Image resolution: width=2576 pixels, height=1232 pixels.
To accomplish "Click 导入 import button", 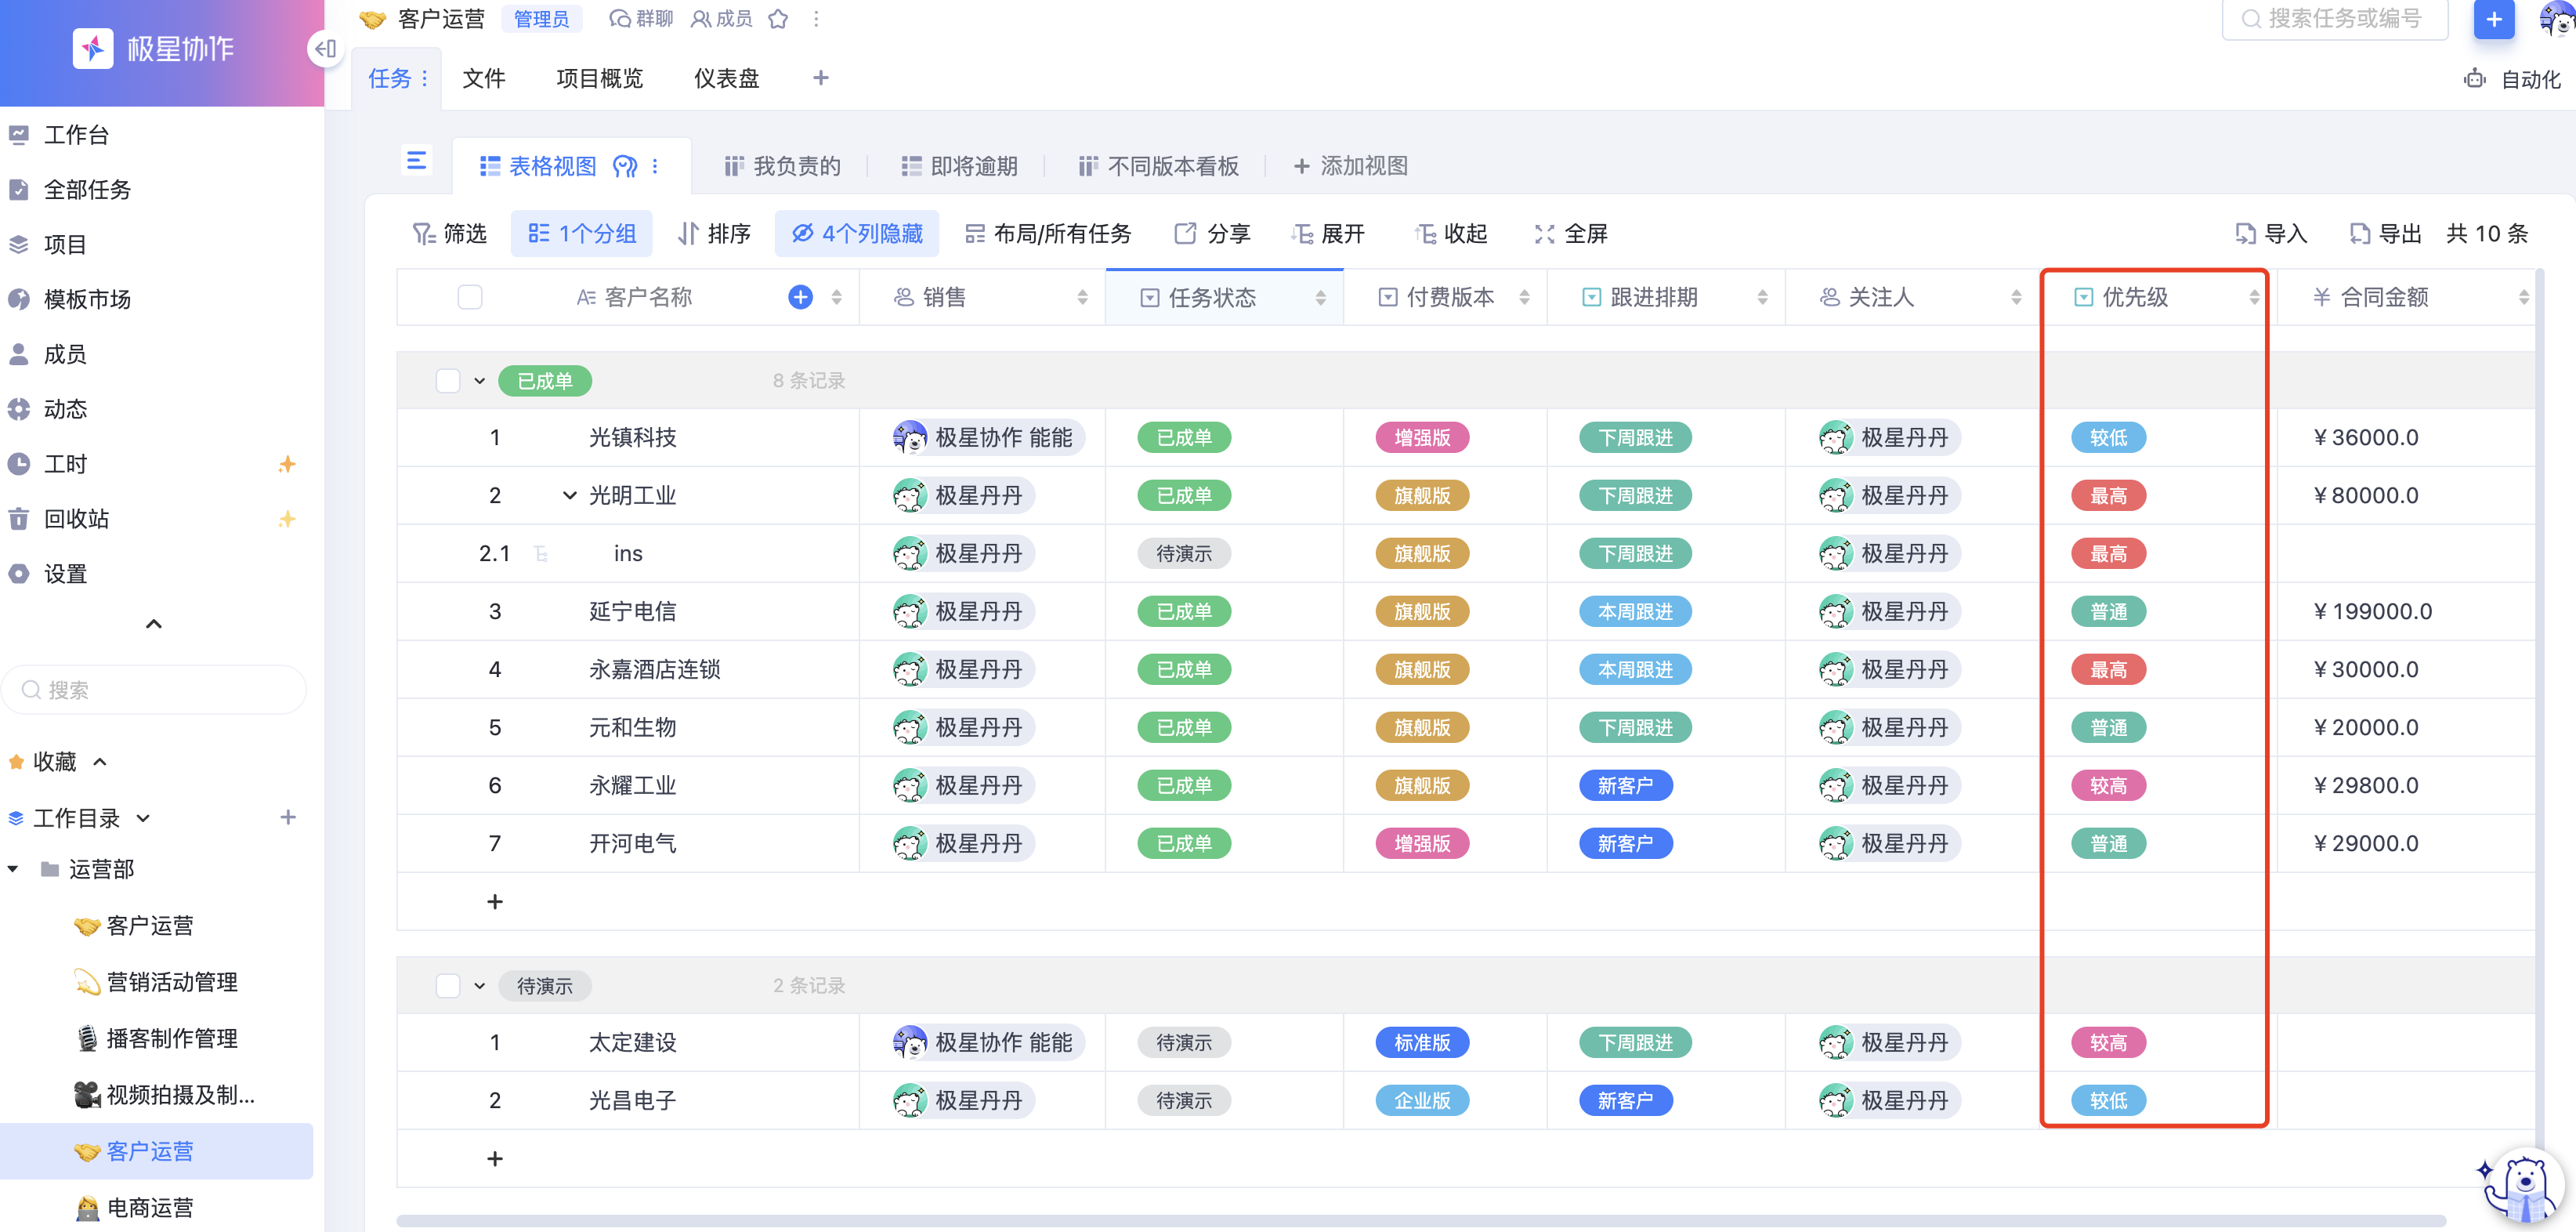I will point(2271,234).
